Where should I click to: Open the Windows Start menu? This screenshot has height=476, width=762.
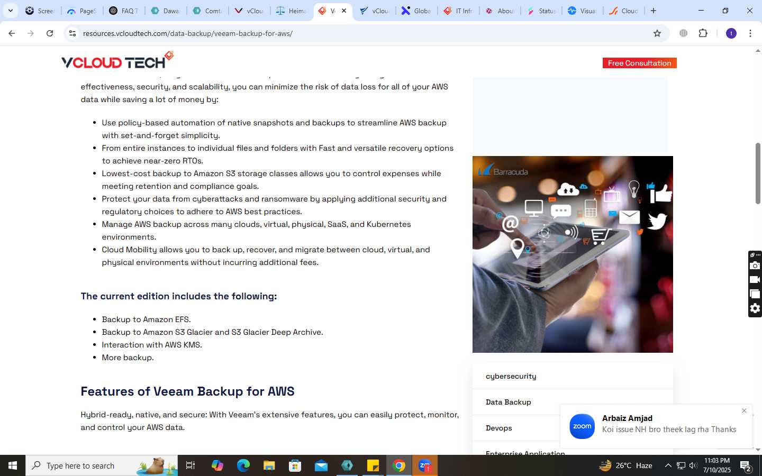13,465
